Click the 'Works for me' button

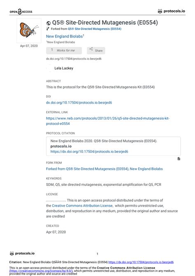[x=64, y=50]
